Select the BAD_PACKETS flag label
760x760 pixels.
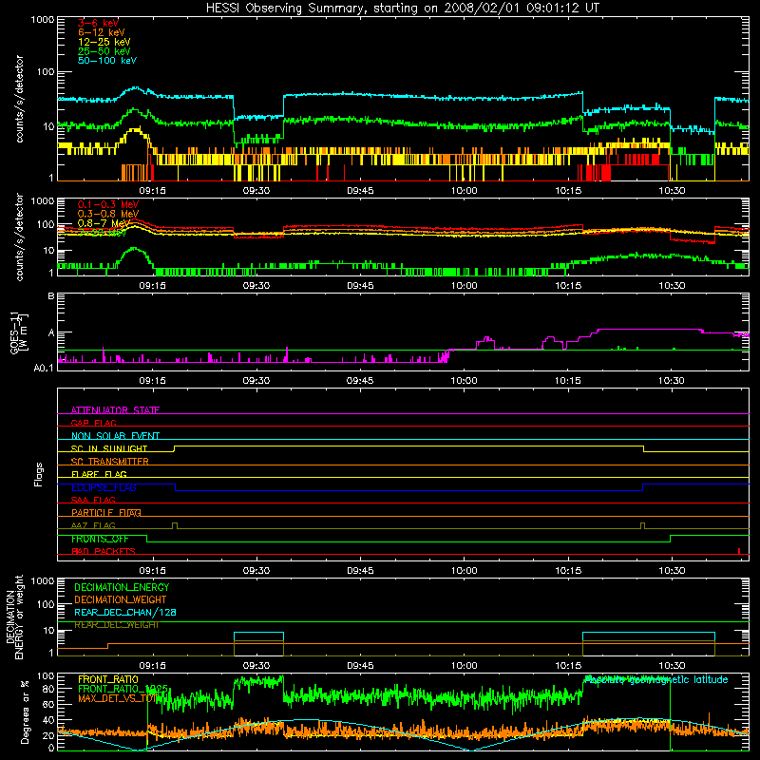tap(104, 551)
